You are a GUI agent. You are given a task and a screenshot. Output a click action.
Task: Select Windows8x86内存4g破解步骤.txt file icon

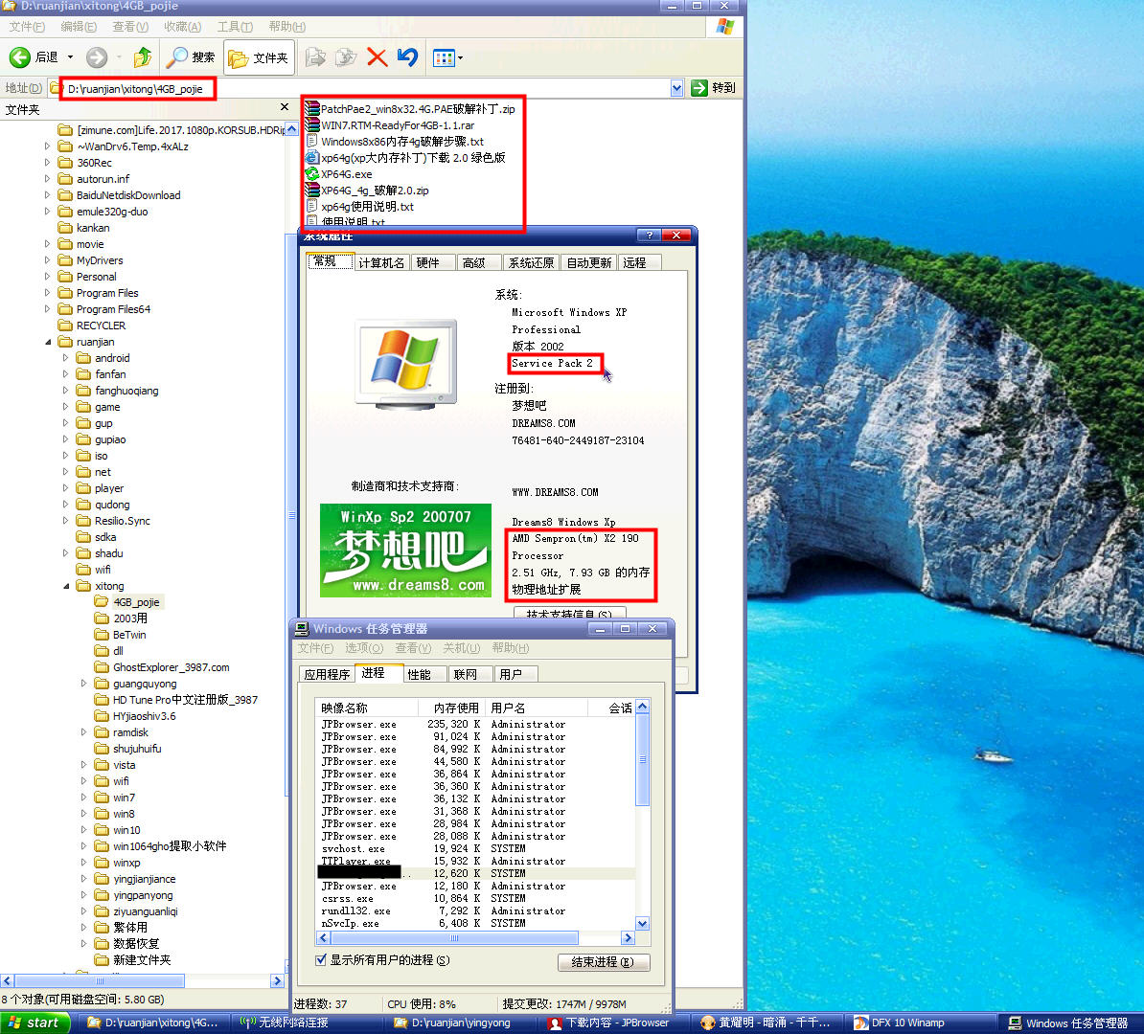pos(312,141)
